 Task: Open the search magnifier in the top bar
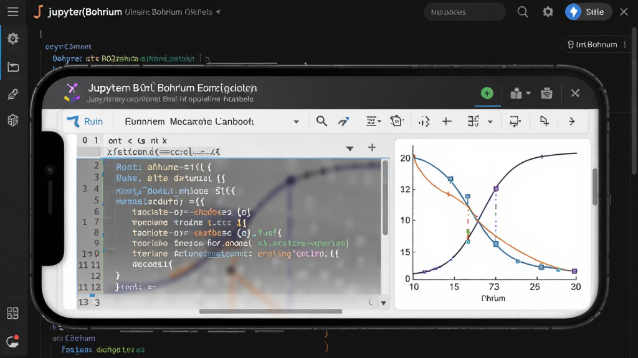[523, 12]
